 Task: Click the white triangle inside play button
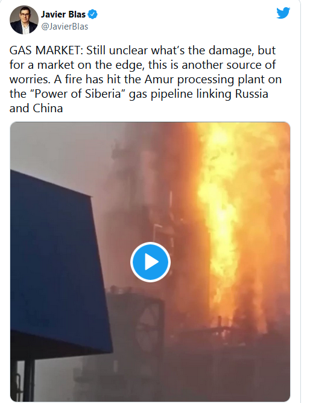click(x=151, y=262)
